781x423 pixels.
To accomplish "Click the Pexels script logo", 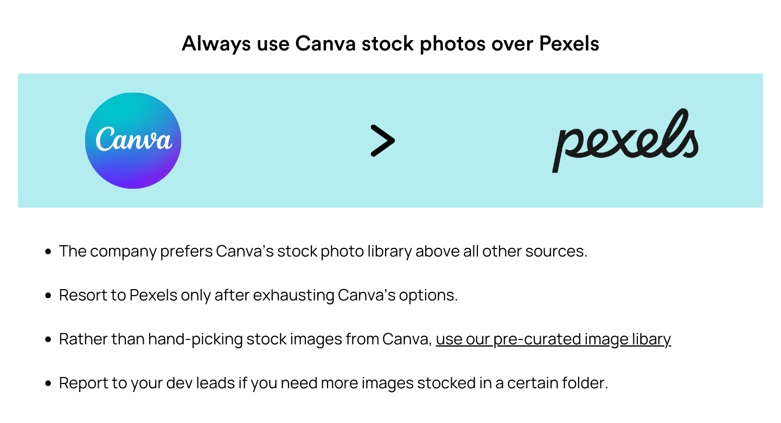I will click(625, 140).
